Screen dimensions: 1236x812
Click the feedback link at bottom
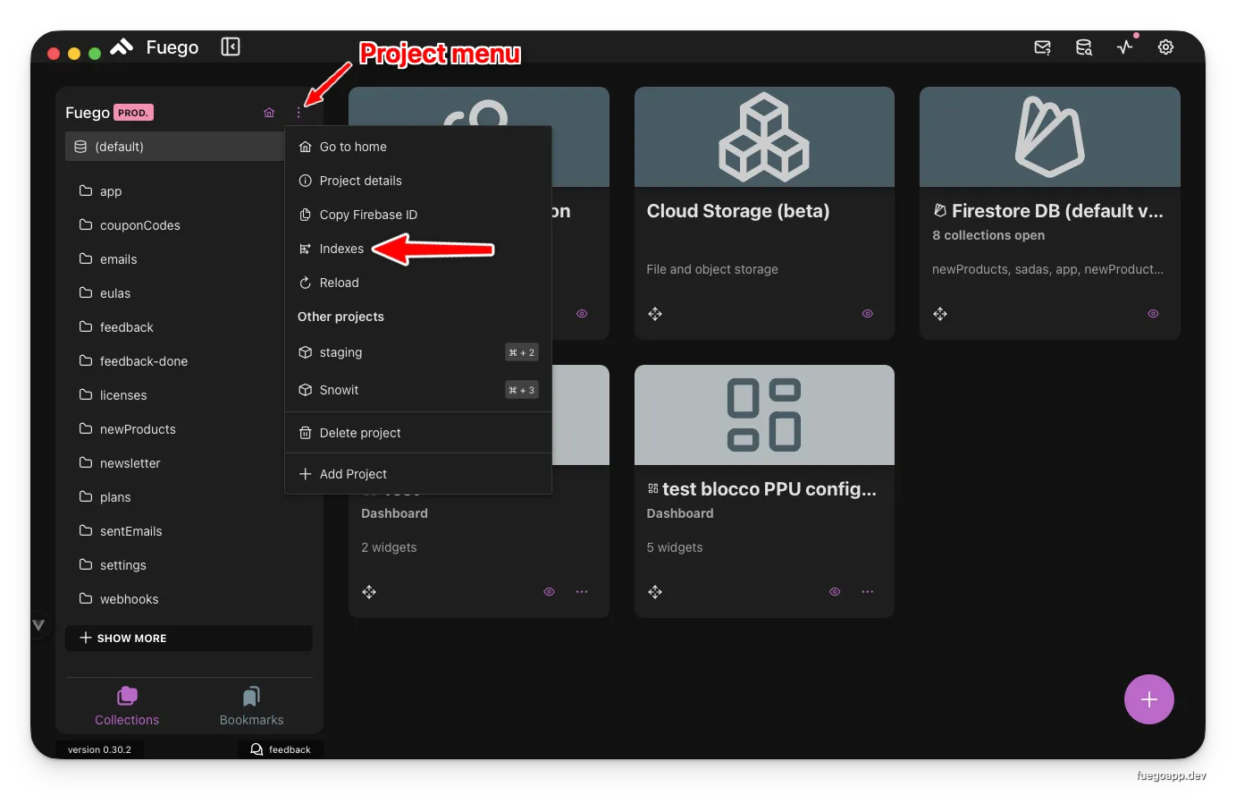coord(281,749)
